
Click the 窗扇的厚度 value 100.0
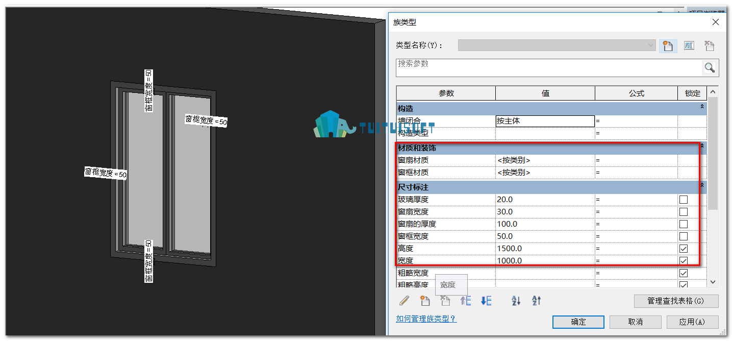pos(545,224)
